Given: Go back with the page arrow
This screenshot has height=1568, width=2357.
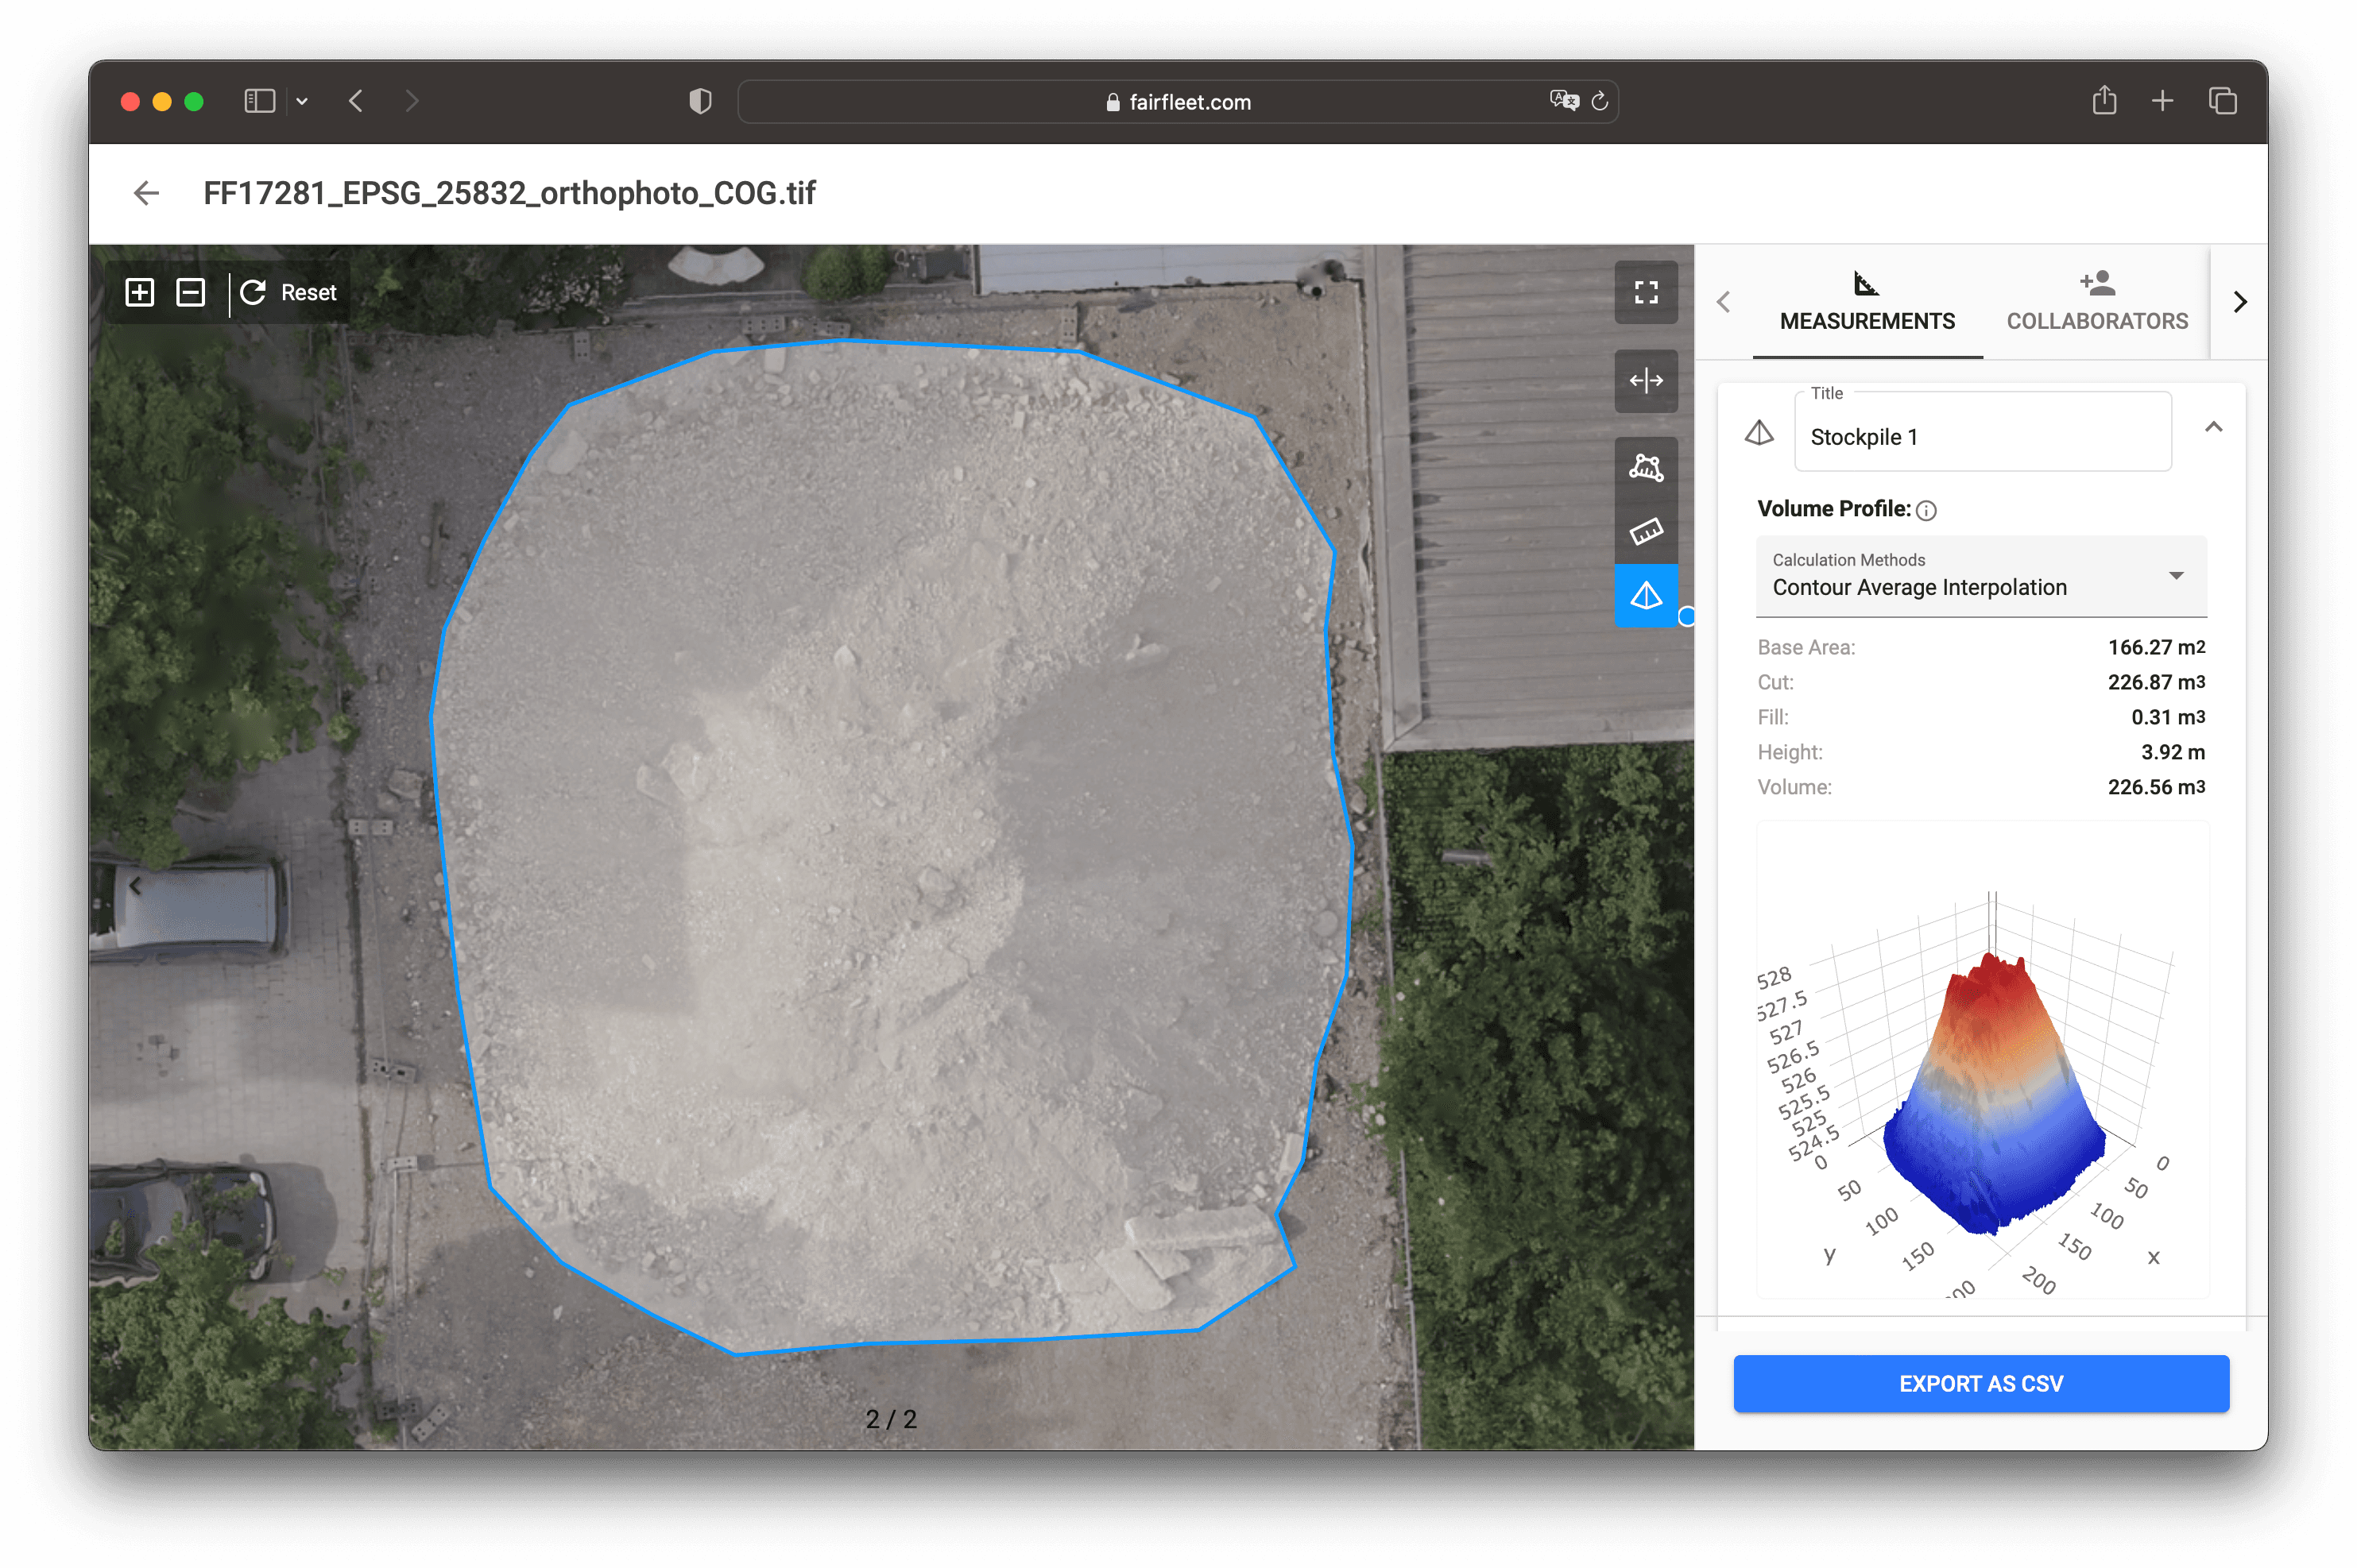Looking at the screenshot, I should pyautogui.click(x=147, y=193).
